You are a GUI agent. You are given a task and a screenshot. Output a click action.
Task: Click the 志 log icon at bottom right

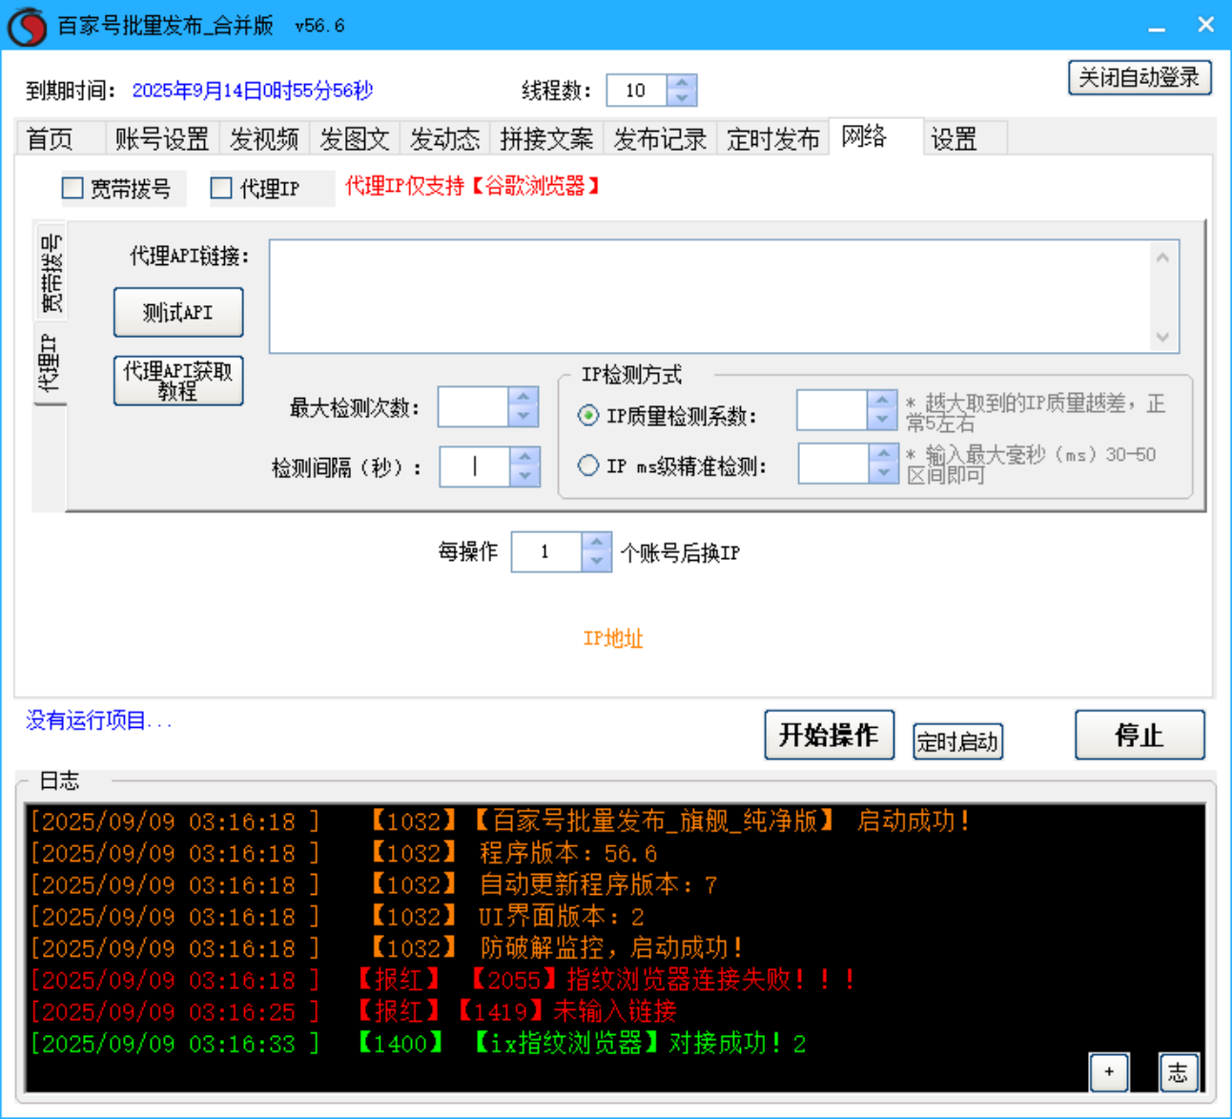click(x=1179, y=1072)
